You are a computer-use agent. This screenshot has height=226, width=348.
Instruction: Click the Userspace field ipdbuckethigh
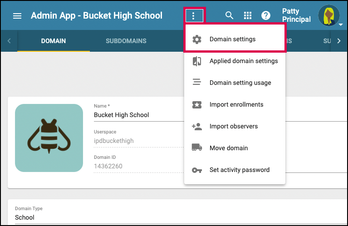coord(139,141)
